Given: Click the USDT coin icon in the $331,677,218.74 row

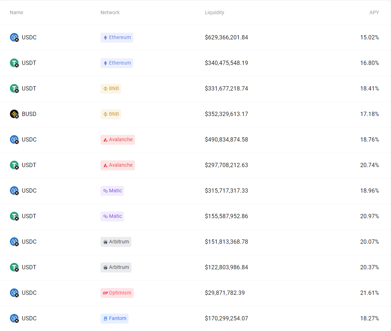Looking at the screenshot, I should coord(14,88).
